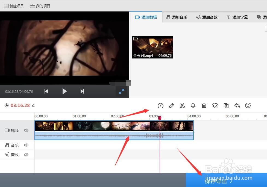267x187 pixels.
Task: Open 新建项目 to create a project
Action: click(x=14, y=5)
